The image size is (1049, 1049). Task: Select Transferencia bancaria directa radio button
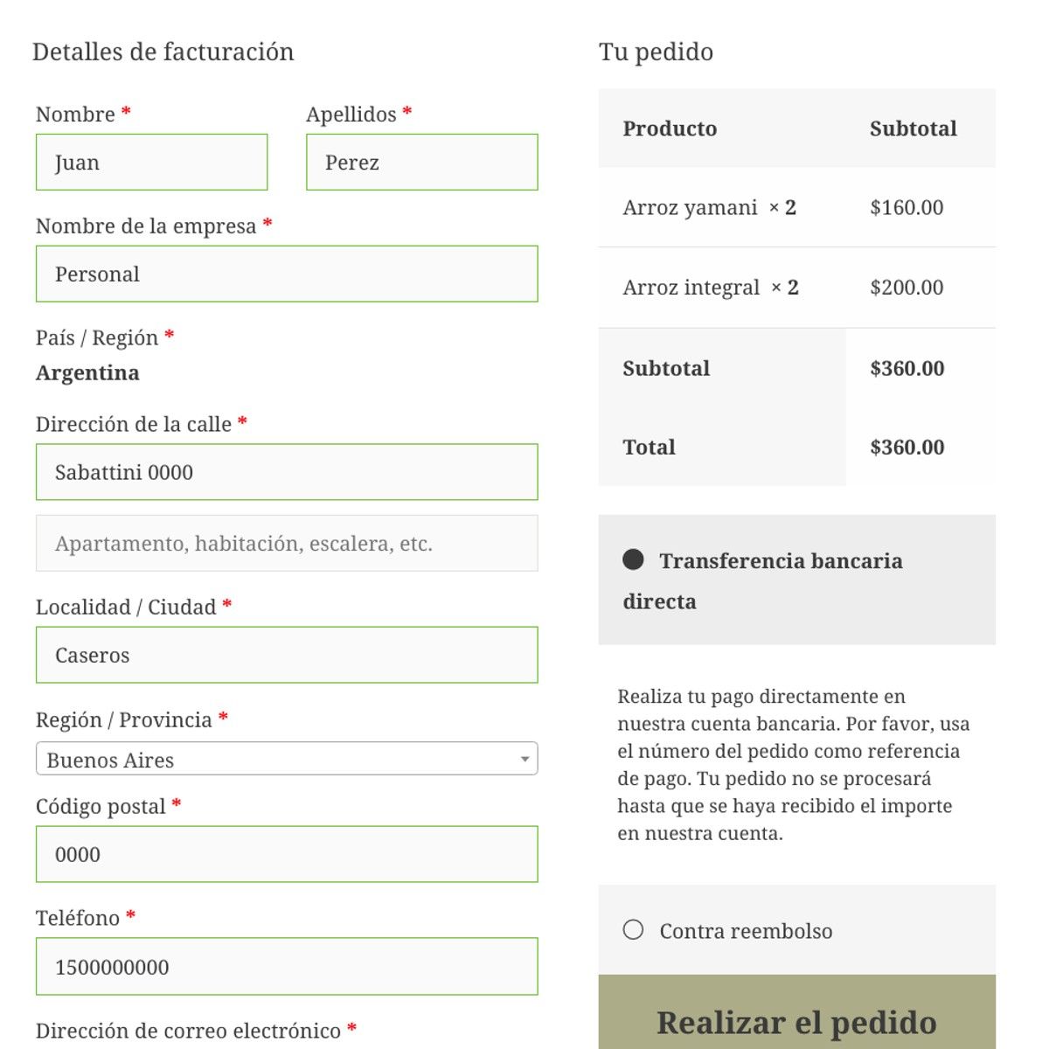pos(633,559)
